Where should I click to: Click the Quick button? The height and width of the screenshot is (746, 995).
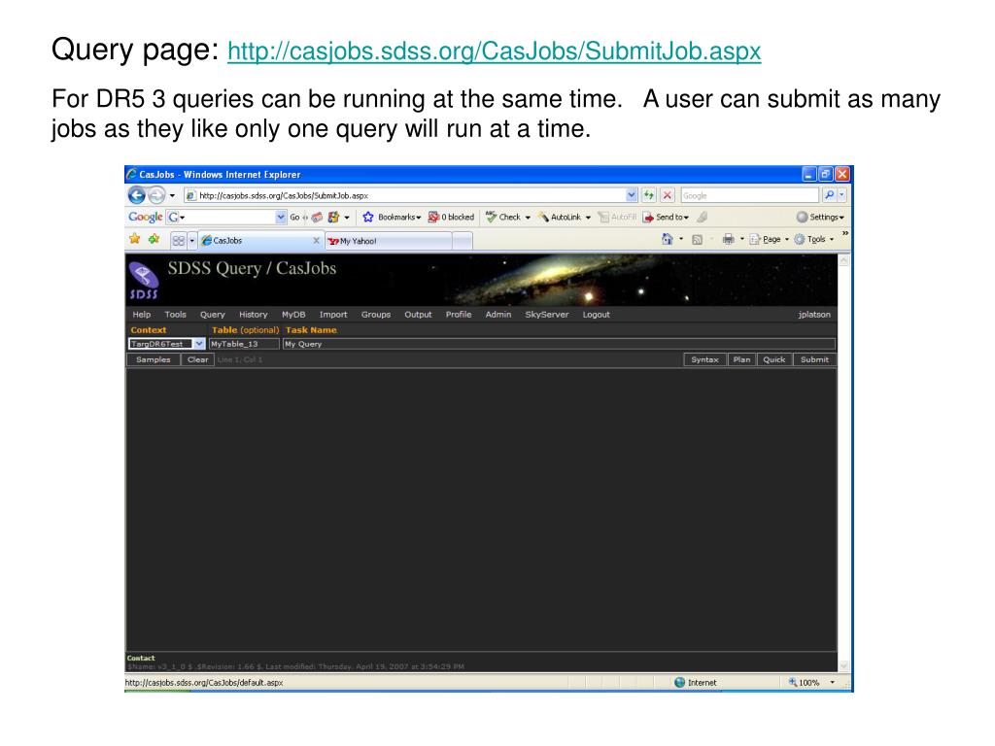tap(774, 359)
